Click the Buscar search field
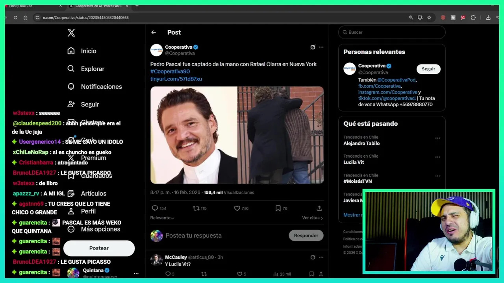Image resolution: width=504 pixels, height=283 pixels. [x=392, y=32]
